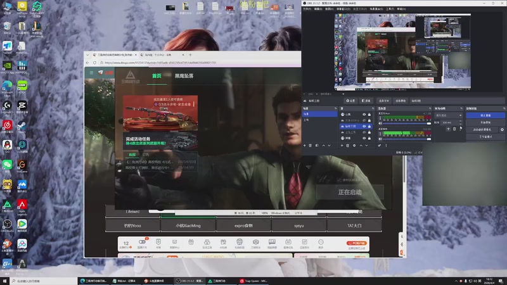Open gift box icon in Douyu toolbar
Screen dimensions: 507x285
click(x=191, y=243)
